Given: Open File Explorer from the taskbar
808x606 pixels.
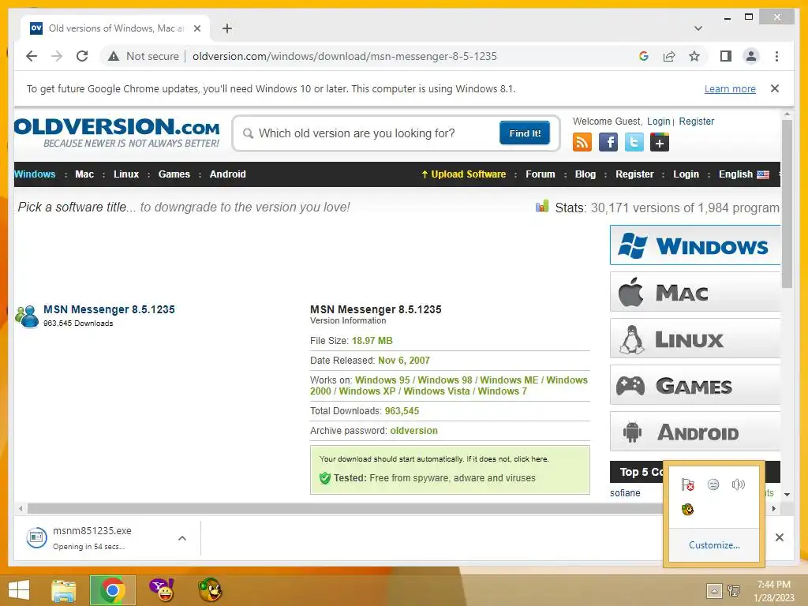Looking at the screenshot, I should (x=64, y=590).
